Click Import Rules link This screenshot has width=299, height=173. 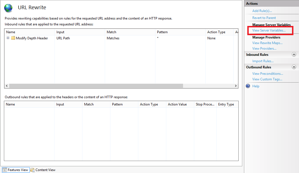tap(263, 61)
